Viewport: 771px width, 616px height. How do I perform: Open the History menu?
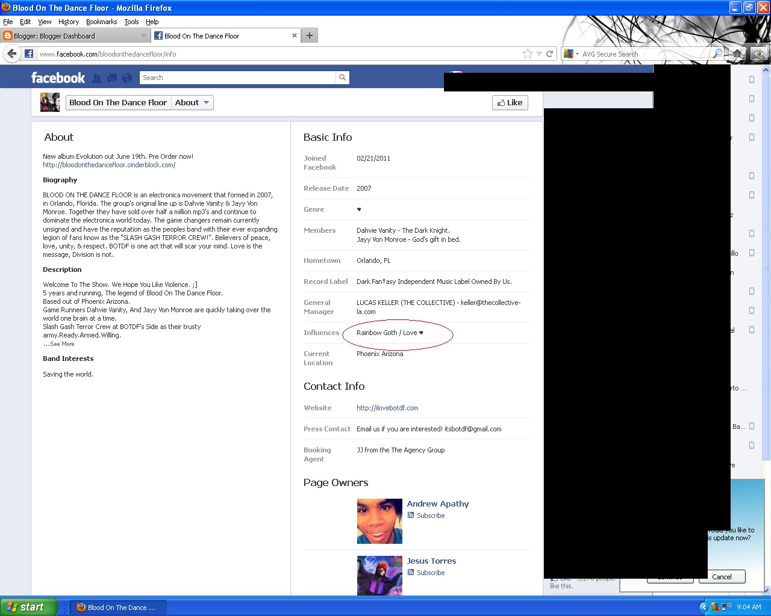69,22
